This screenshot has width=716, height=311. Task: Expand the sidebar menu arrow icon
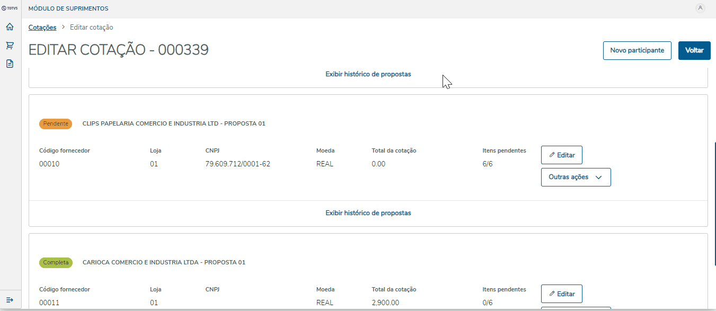[x=10, y=300]
